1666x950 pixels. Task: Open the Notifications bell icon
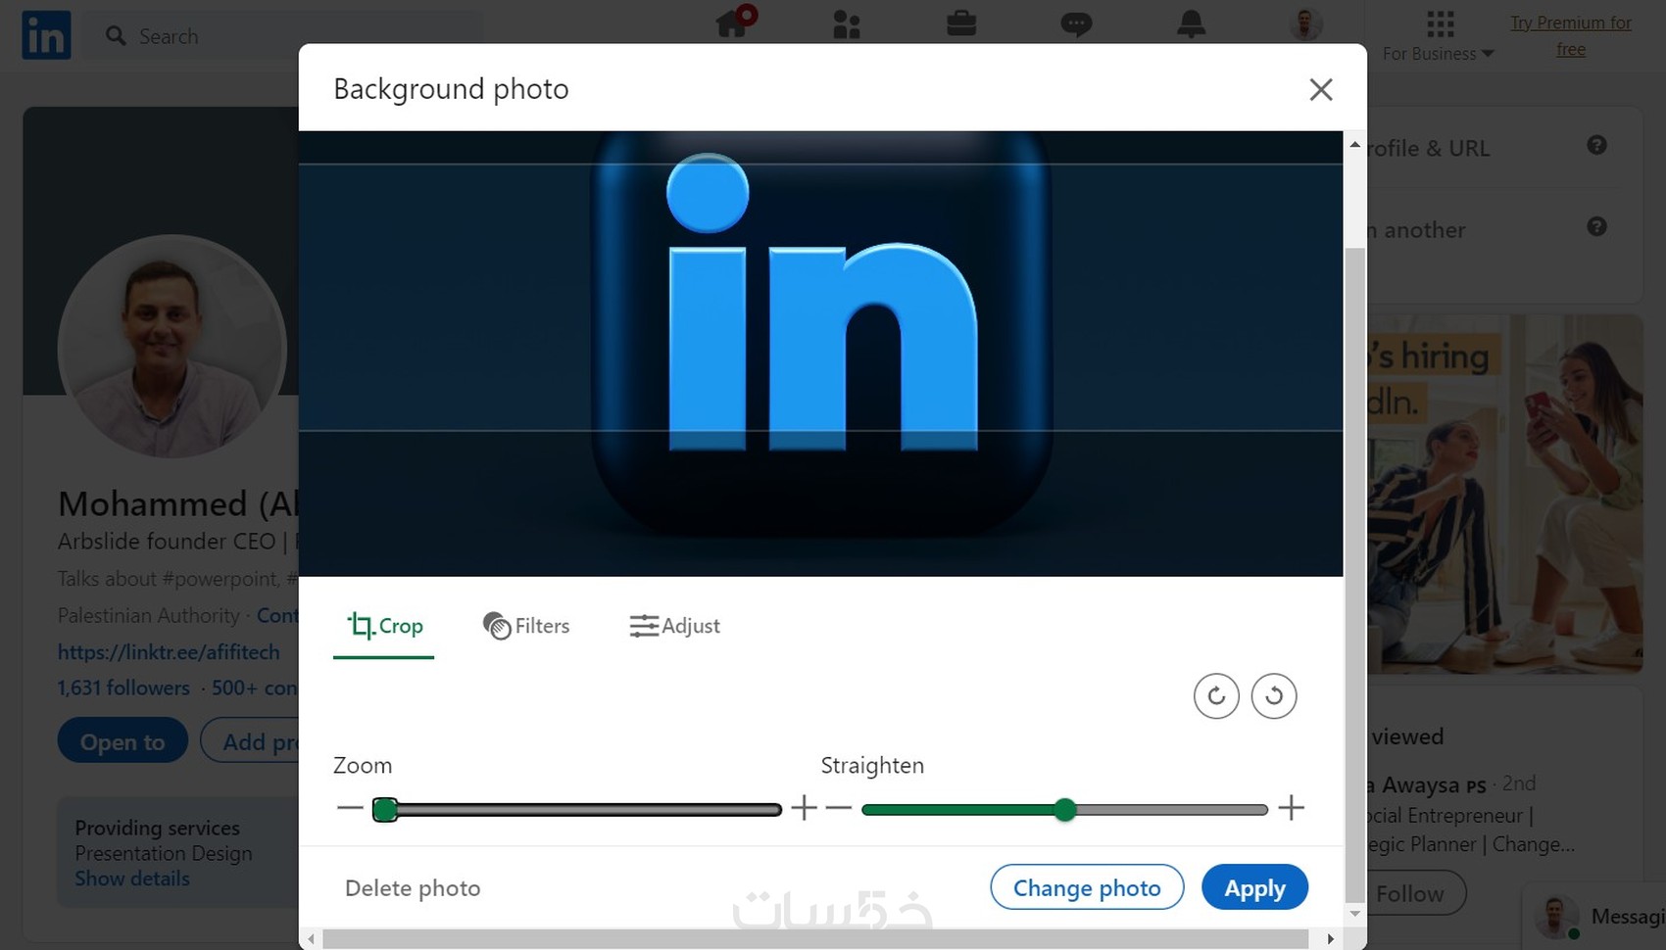click(1191, 24)
